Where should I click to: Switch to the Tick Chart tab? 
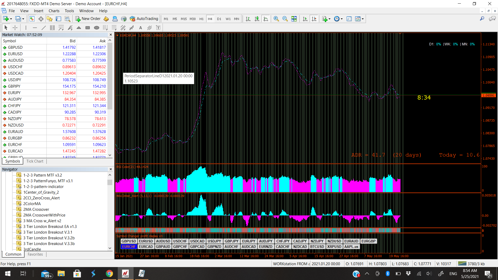click(x=35, y=161)
